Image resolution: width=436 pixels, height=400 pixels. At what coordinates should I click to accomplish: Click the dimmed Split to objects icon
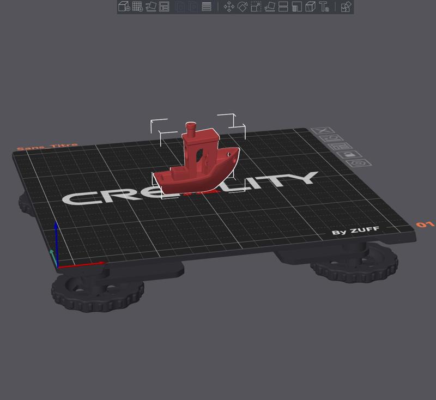(x=180, y=7)
